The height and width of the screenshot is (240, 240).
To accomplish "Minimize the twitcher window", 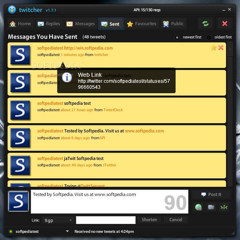I will [224, 10].
